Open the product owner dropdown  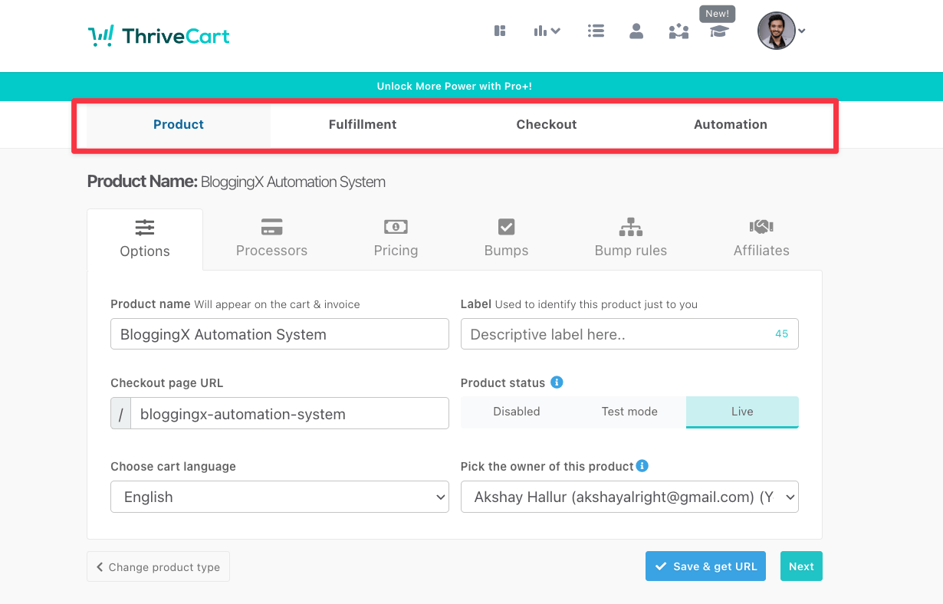629,497
